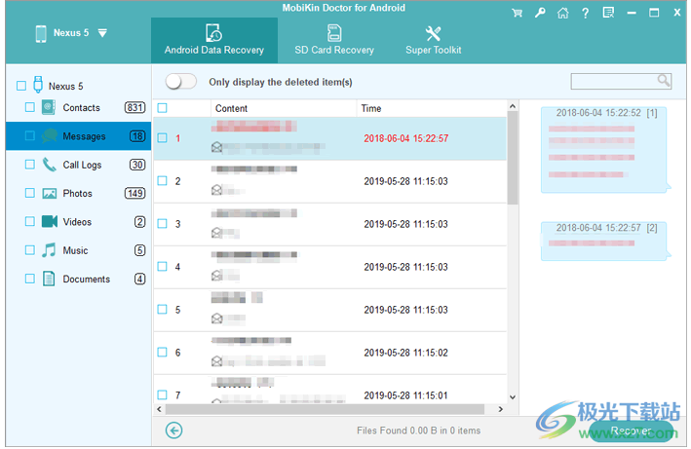Go to the home icon
This screenshot has height=449, width=691.
562,13
